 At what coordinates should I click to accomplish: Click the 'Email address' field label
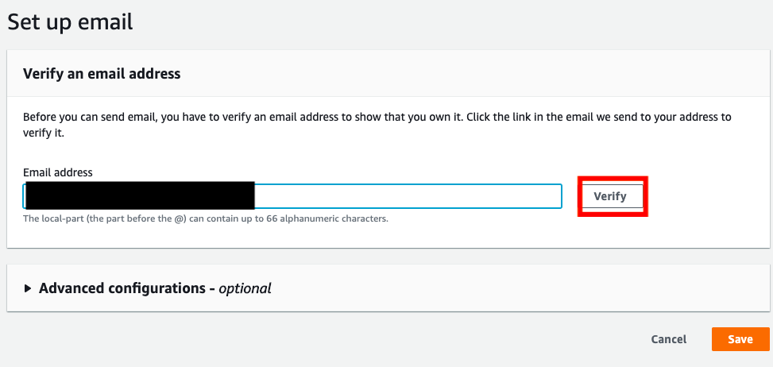58,172
